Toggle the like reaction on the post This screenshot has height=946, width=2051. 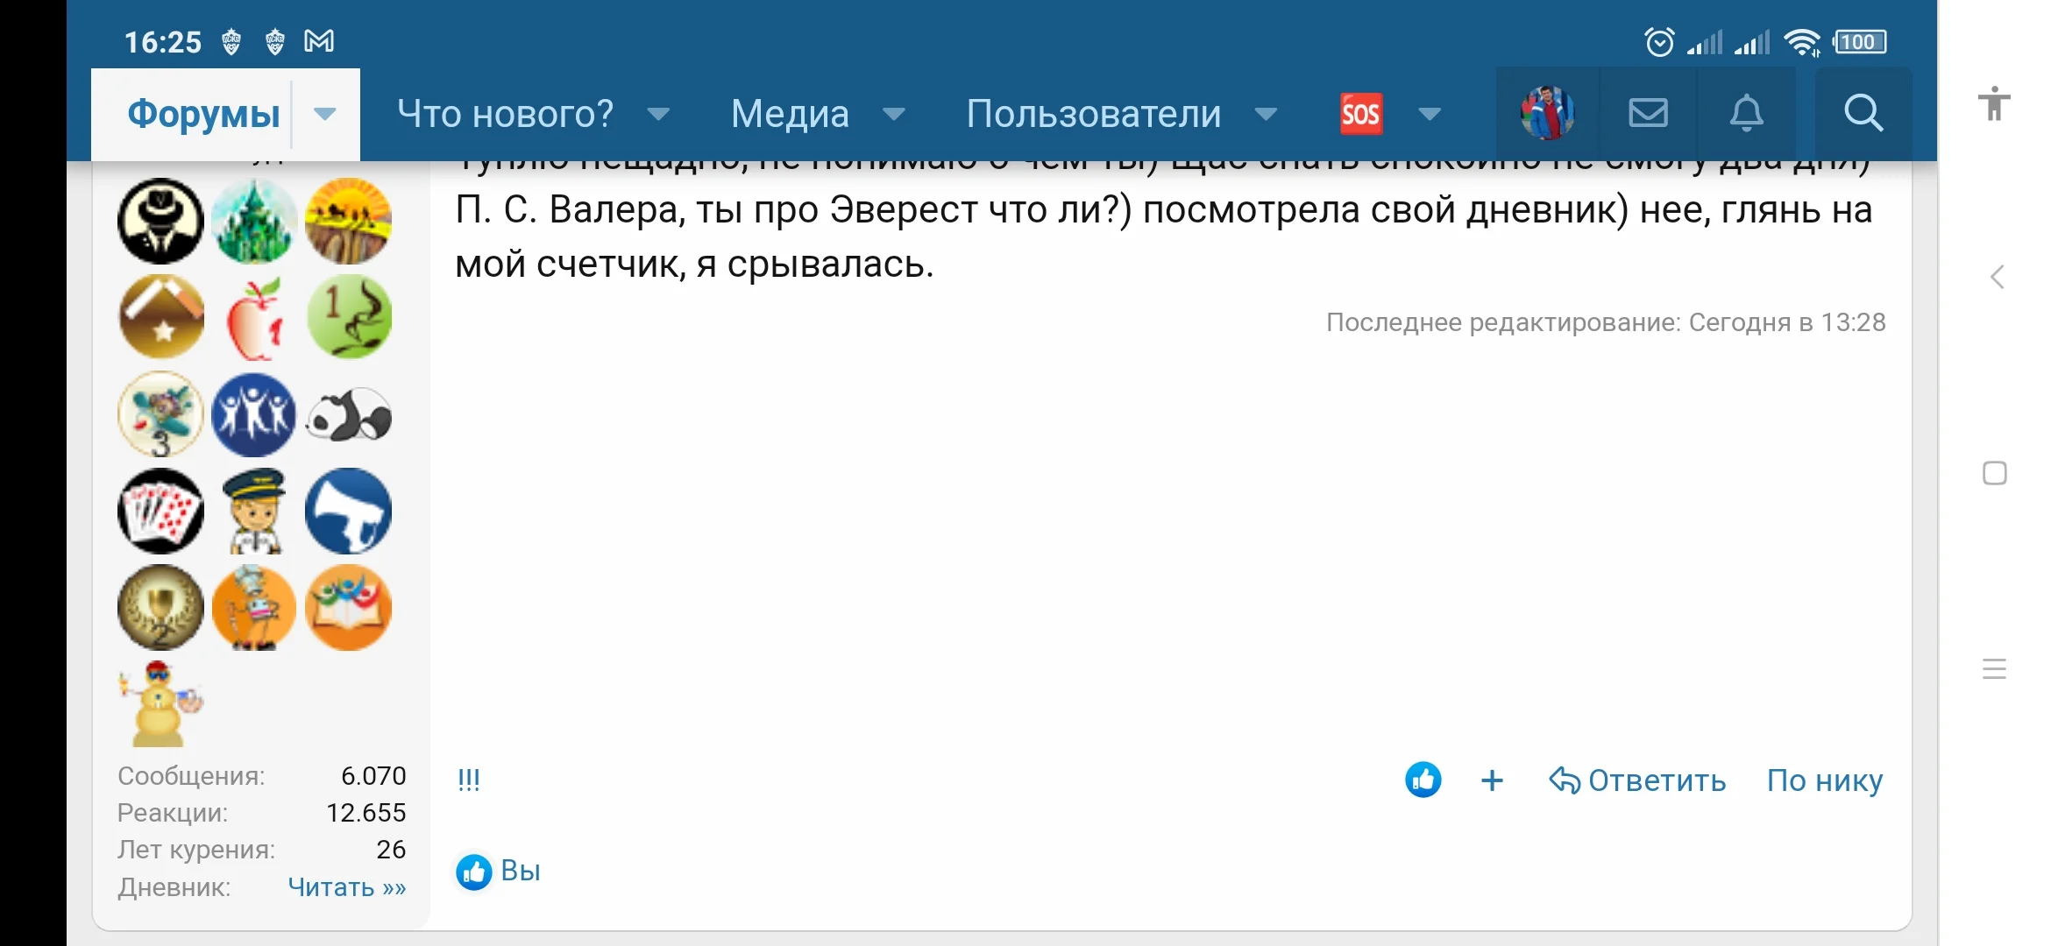point(1423,780)
